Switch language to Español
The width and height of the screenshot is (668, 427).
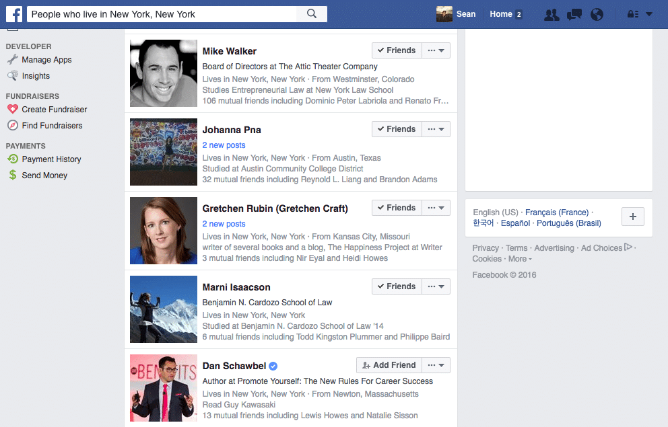coord(515,223)
